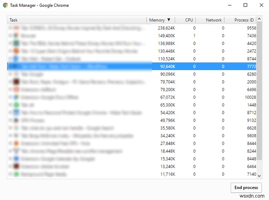The height and width of the screenshot is (200, 269).
Task: Click favicon of the 79,704K memory task
Action: [x=16, y=82]
